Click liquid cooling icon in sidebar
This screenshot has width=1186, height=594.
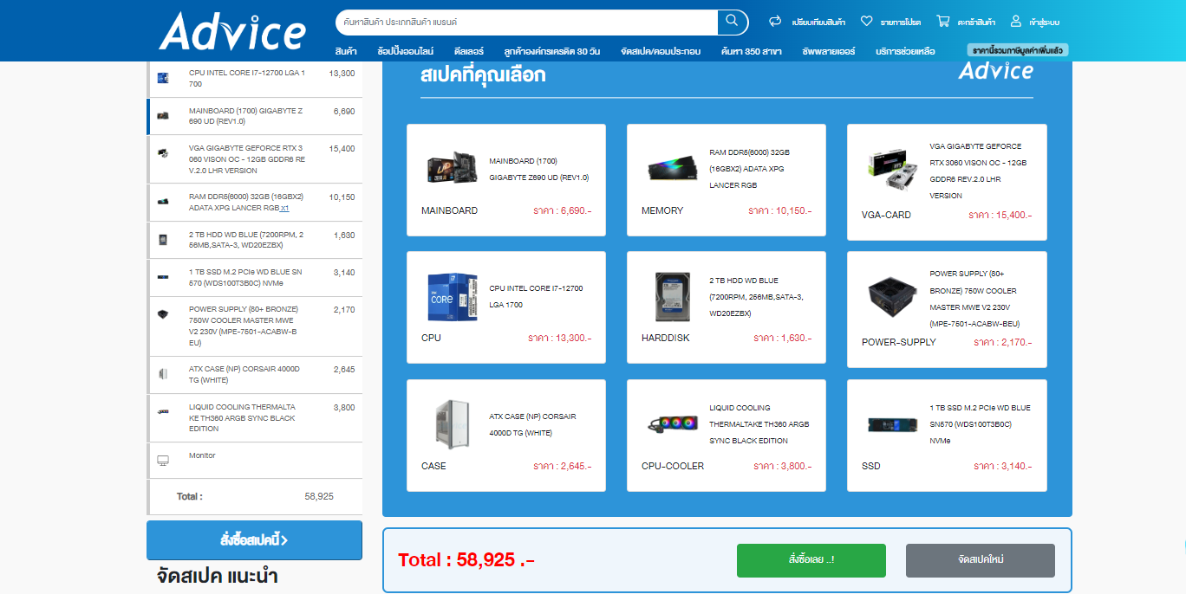point(162,411)
